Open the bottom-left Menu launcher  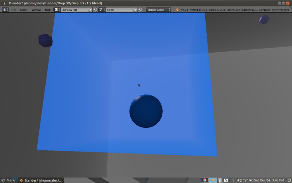click(x=9, y=180)
